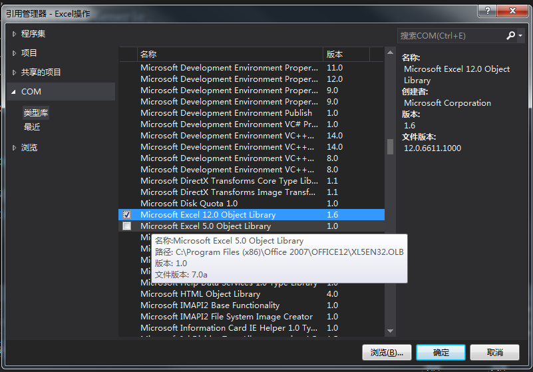Select Microsoft HTML Object Library row
The image size is (533, 372).
pos(252,293)
